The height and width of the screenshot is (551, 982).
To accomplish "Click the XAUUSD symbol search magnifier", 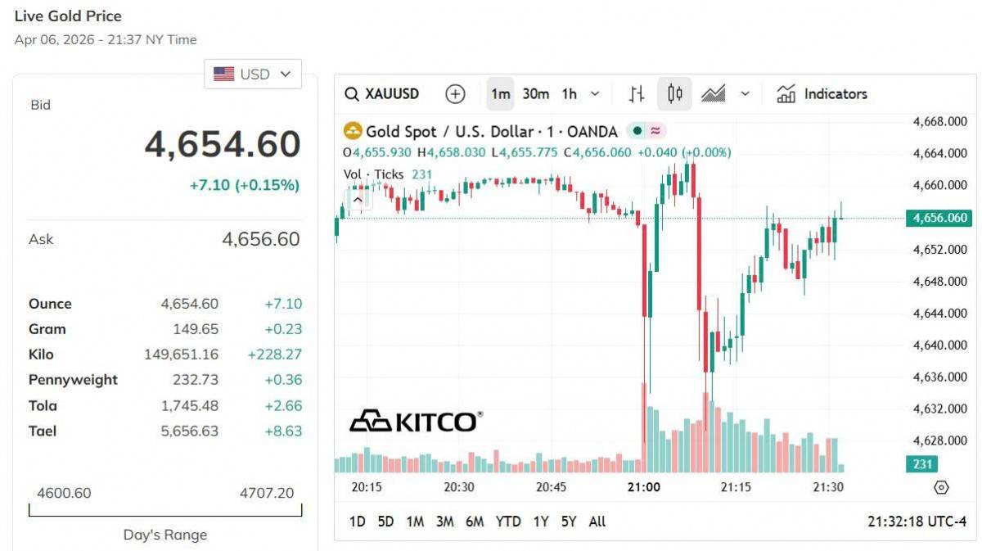I will click(352, 94).
